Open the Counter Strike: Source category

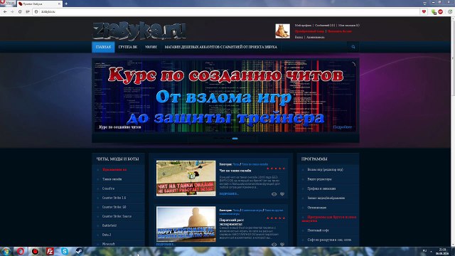point(117,216)
